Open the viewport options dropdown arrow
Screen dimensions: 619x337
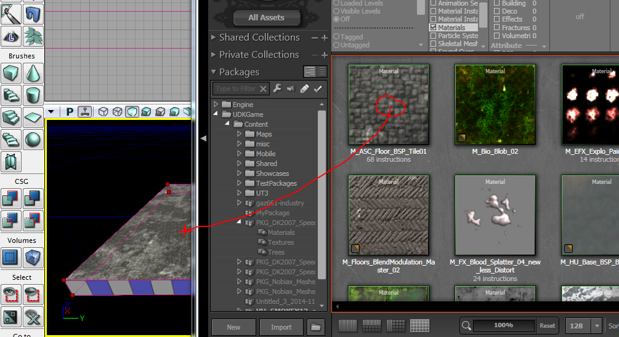(x=51, y=112)
